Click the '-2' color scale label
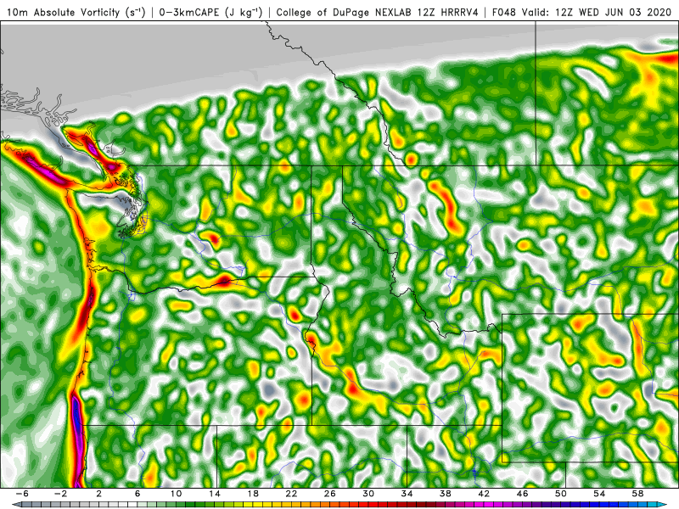679x509 pixels. coord(60,494)
